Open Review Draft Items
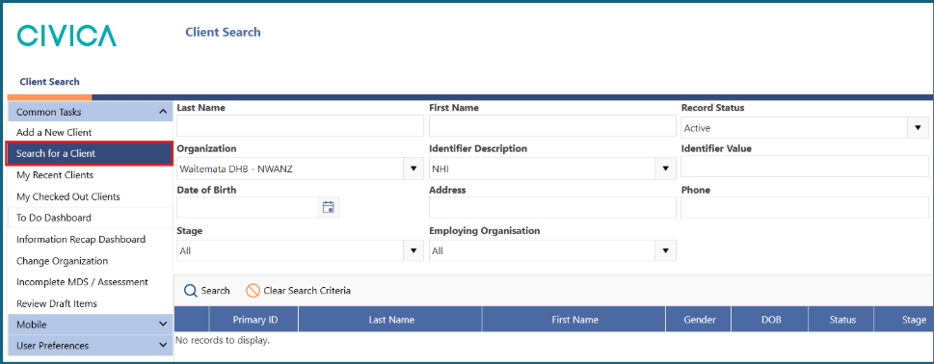Viewport: 934px width, 364px height. [x=90, y=303]
